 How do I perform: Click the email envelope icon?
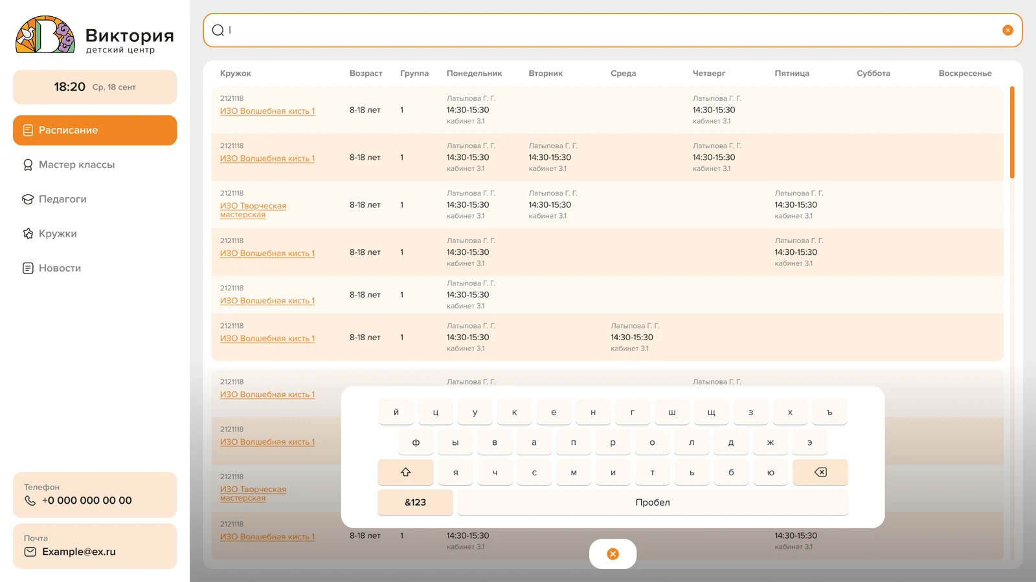30,552
